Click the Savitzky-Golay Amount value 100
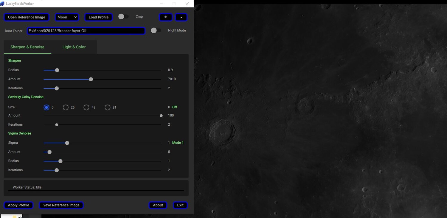This screenshot has height=218, width=447. pyautogui.click(x=171, y=116)
